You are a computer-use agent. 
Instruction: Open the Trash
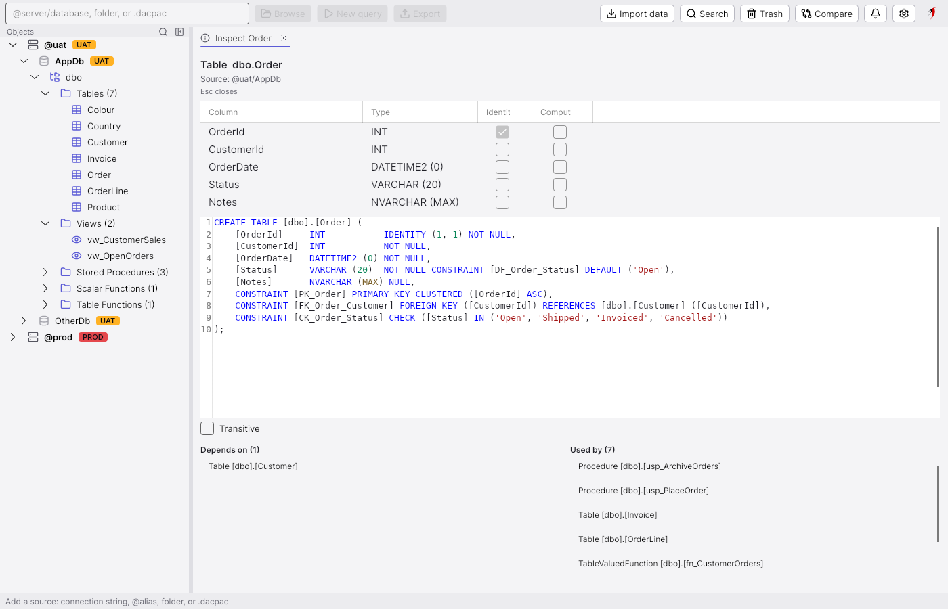click(x=764, y=14)
